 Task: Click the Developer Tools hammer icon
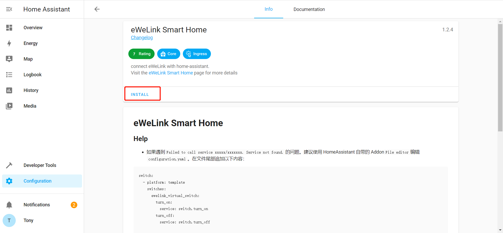pos(9,165)
